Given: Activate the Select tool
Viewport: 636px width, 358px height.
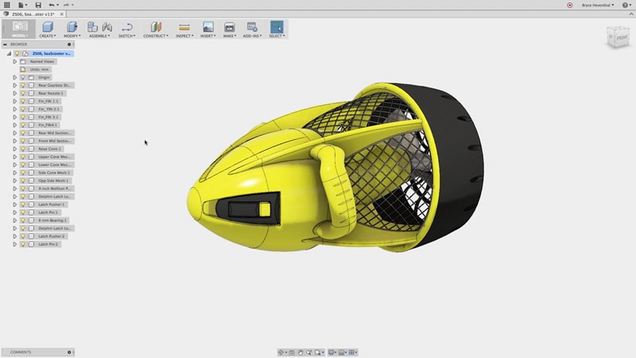Looking at the screenshot, I should coord(277,27).
